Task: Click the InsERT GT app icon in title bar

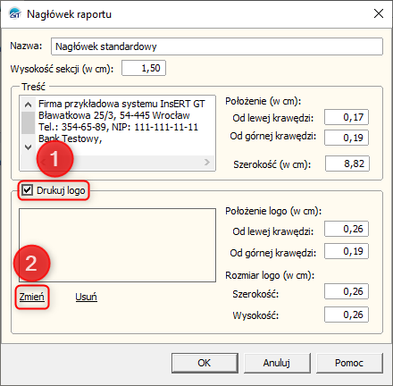Action: [15, 13]
